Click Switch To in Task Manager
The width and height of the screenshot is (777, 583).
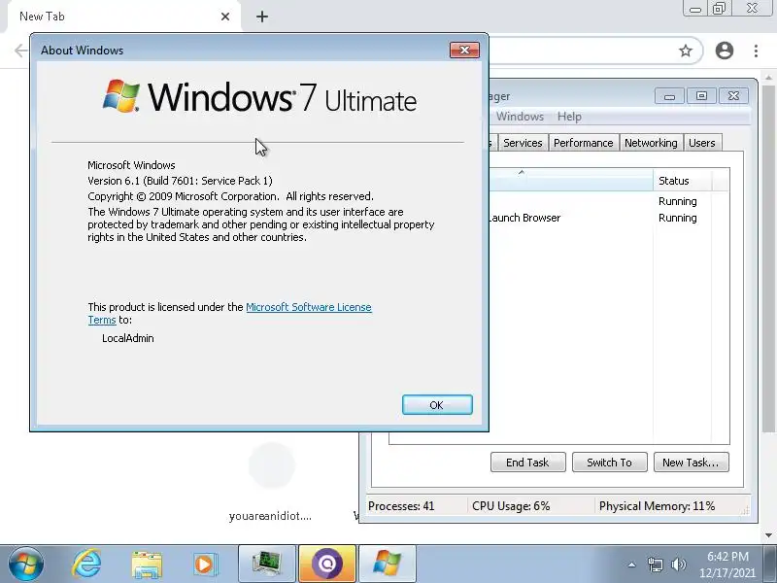click(610, 463)
